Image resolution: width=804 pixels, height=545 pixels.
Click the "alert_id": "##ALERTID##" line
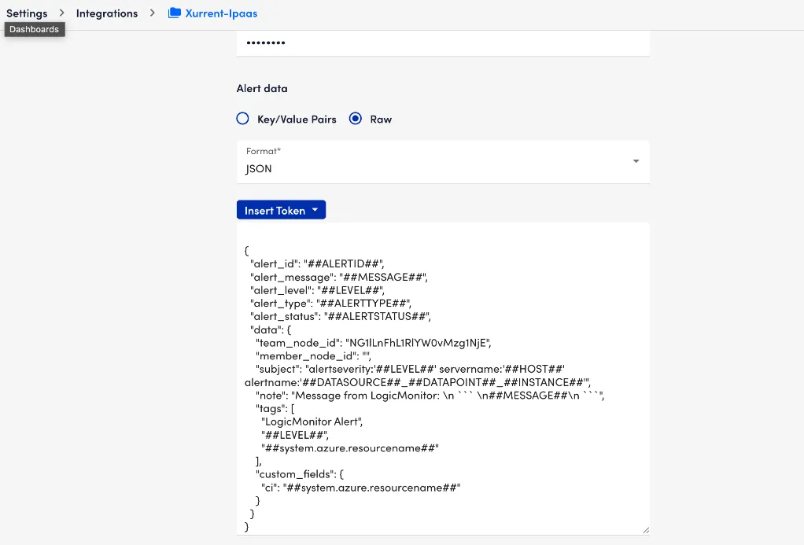coord(317,263)
